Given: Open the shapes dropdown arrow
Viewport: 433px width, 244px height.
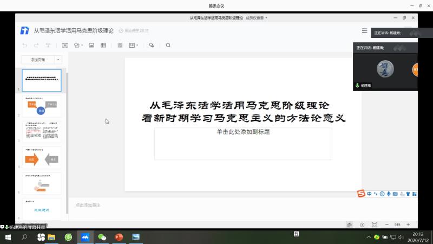Looking at the screenshot, I should (x=82, y=46).
